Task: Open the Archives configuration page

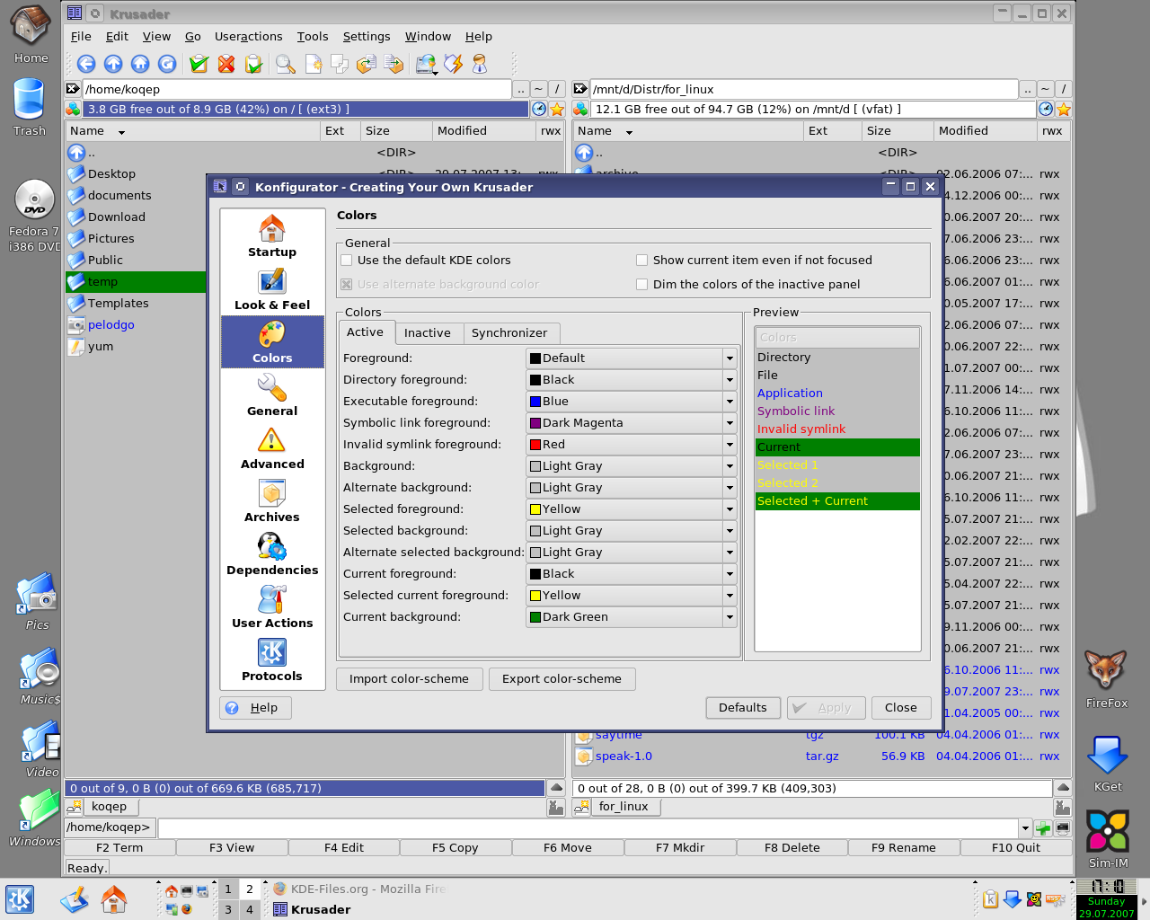Action: tap(272, 501)
